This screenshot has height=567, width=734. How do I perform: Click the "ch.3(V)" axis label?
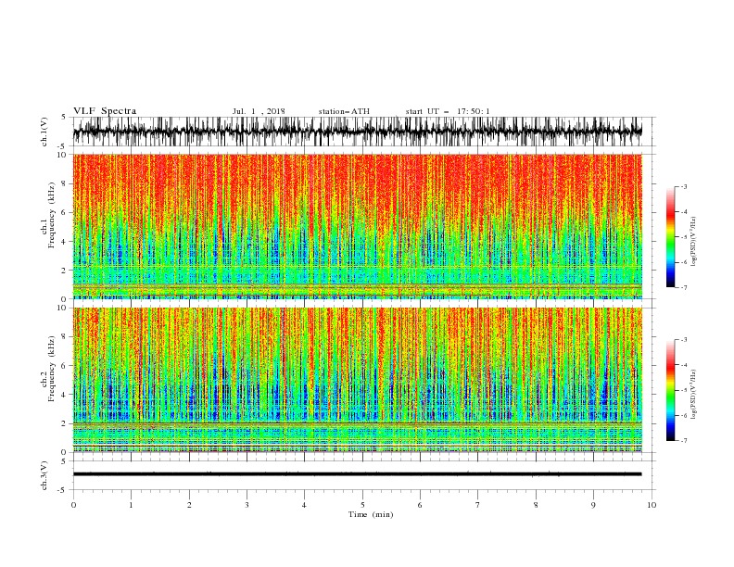pyautogui.click(x=44, y=475)
